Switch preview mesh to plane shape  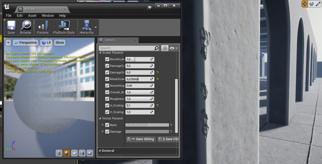(74, 153)
